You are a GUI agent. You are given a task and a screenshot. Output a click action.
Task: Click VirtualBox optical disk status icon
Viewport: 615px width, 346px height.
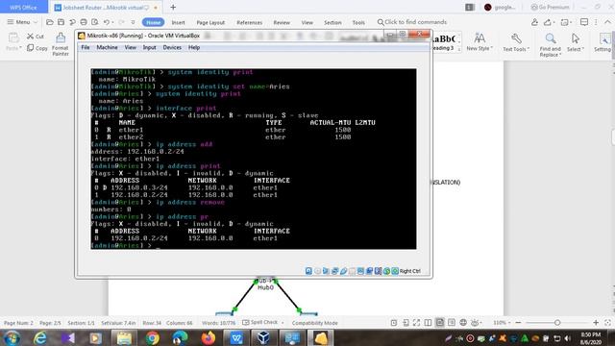pos(317,271)
